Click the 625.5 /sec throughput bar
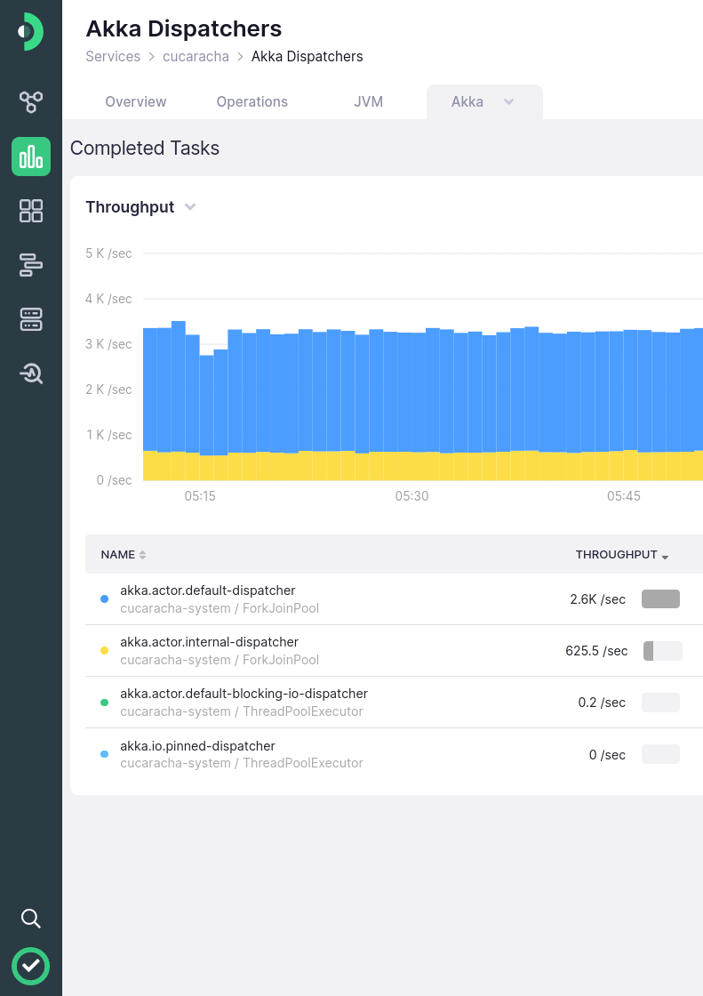The image size is (703, 996). (663, 650)
